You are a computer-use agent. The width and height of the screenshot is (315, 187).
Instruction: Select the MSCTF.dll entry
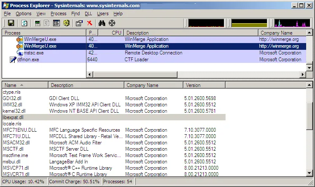coord(13,149)
